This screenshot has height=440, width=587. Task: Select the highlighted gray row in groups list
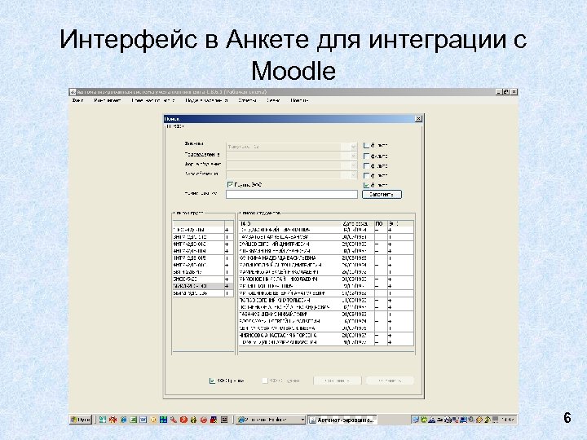(x=202, y=286)
